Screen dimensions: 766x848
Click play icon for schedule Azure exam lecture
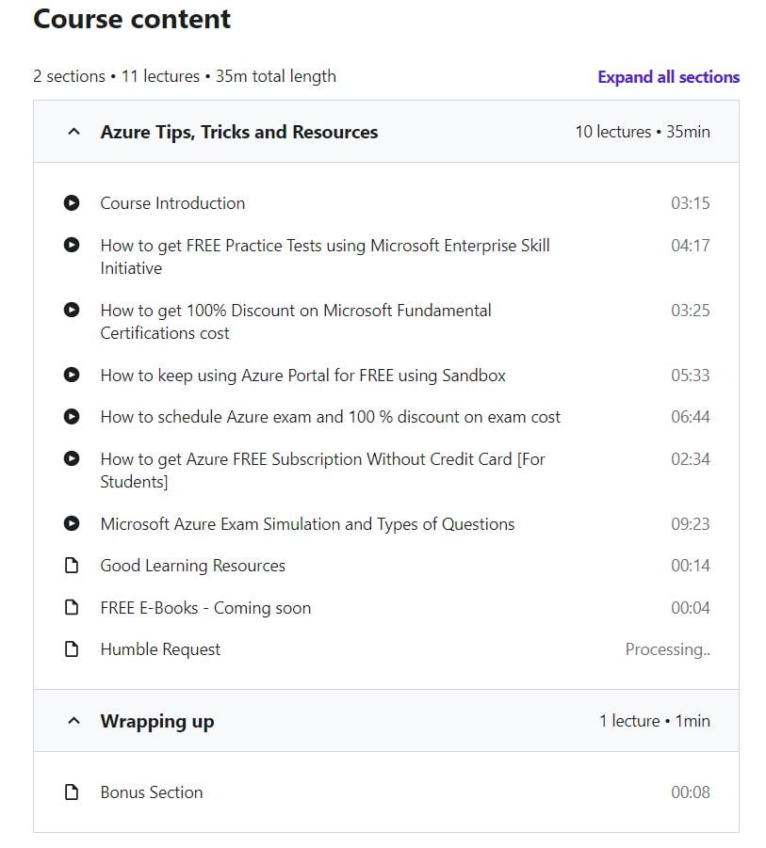[x=72, y=416]
